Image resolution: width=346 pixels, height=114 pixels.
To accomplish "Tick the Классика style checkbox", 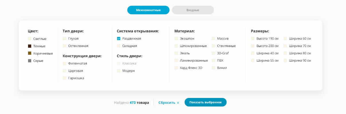I will pos(119,63).
